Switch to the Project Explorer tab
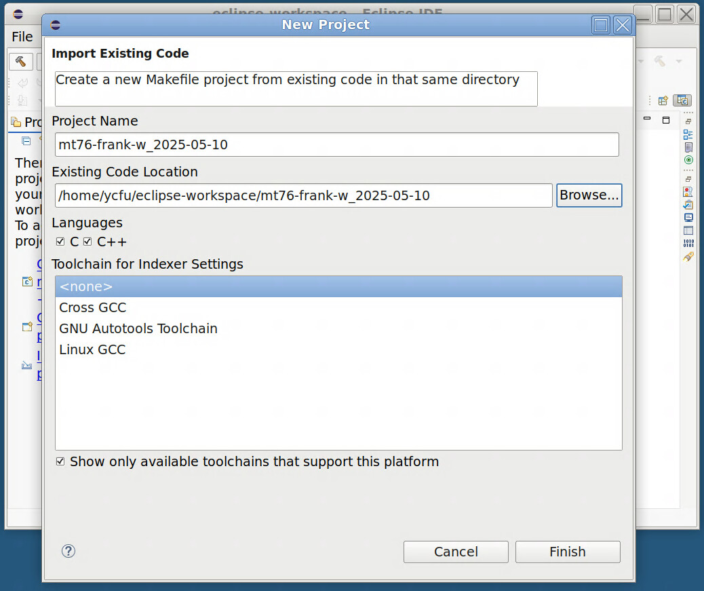Screen dimensions: 704x591 click(27, 121)
